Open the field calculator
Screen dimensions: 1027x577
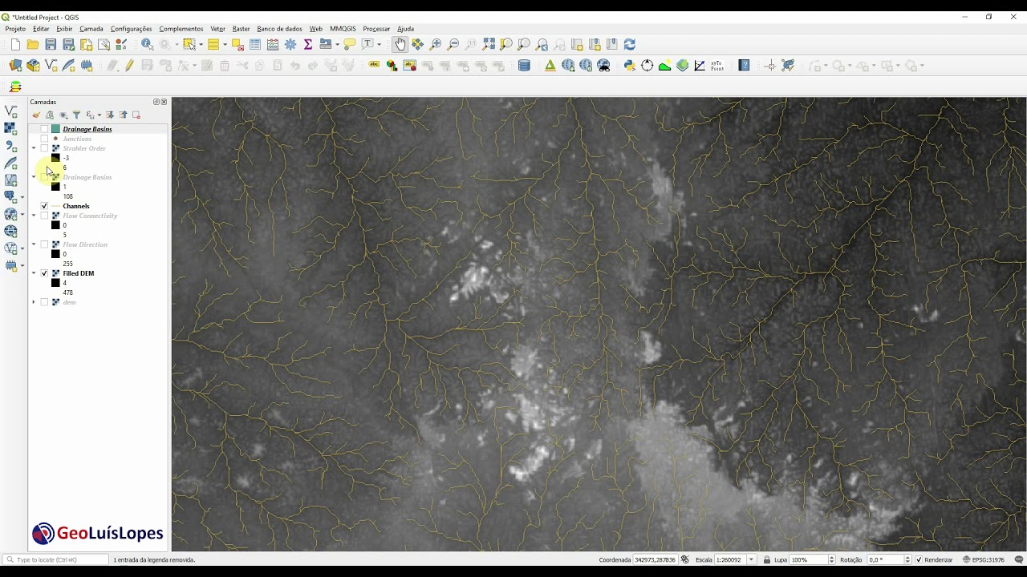click(x=273, y=45)
